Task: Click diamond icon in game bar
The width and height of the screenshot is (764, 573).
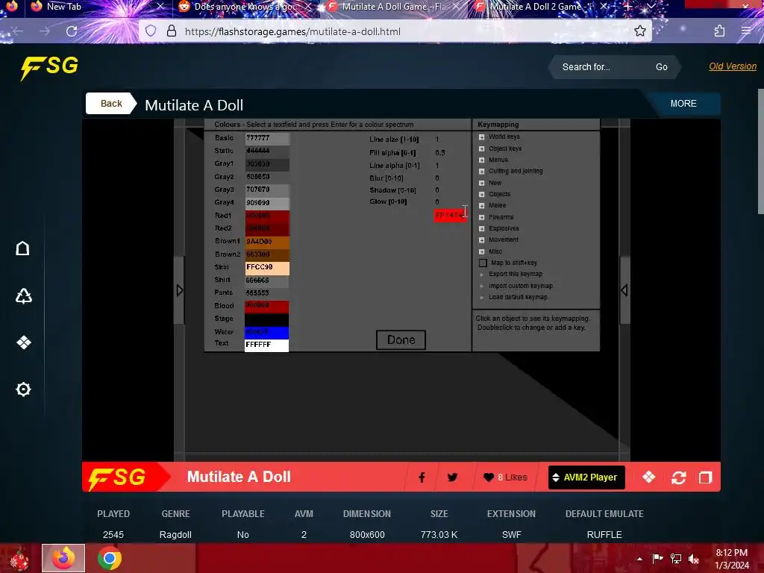Action: tap(648, 477)
